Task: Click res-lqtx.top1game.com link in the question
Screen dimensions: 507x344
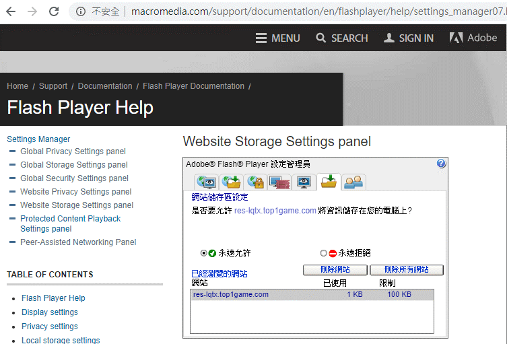Action: coord(275,211)
